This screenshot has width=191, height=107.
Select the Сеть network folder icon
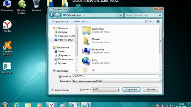coord(86,62)
